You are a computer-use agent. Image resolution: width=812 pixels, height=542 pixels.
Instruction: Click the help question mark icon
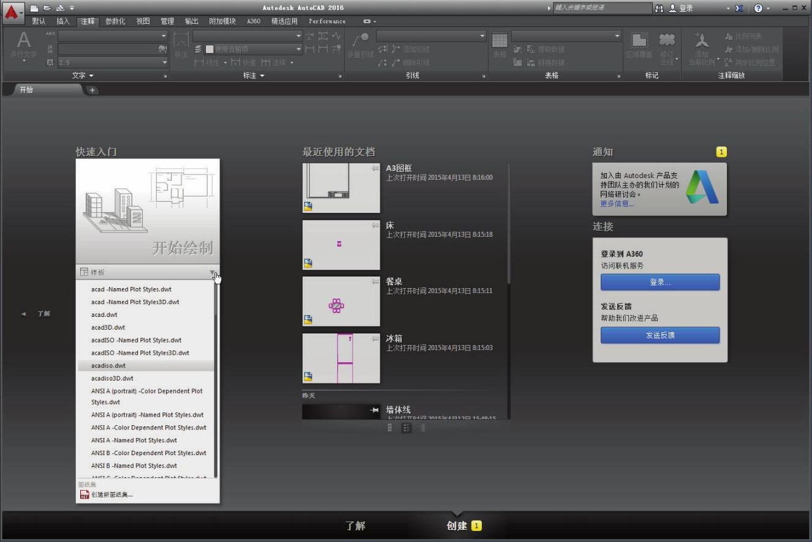pyautogui.click(x=758, y=8)
